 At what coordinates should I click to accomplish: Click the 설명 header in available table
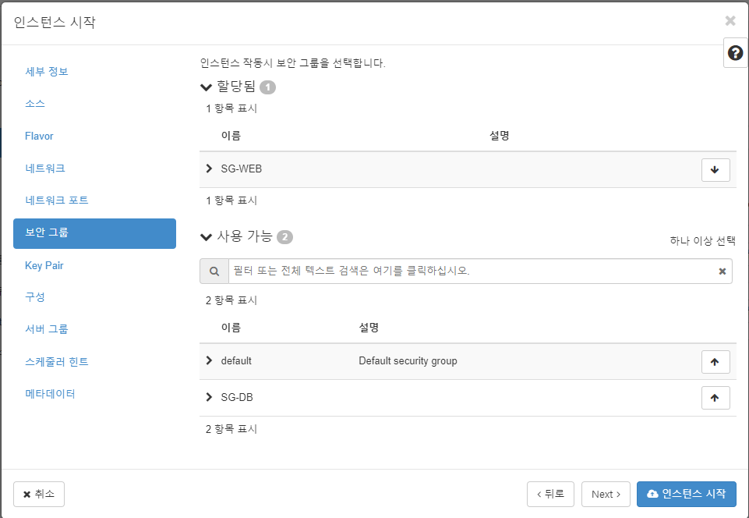(x=369, y=328)
